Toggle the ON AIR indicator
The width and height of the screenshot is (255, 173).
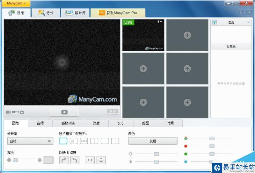tap(113, 112)
